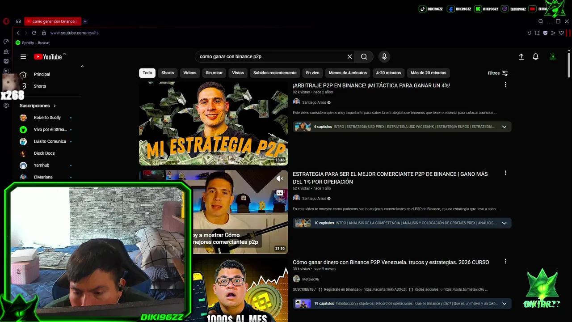Toggle captions on video preview
This screenshot has width=572, height=322.
[280, 193]
